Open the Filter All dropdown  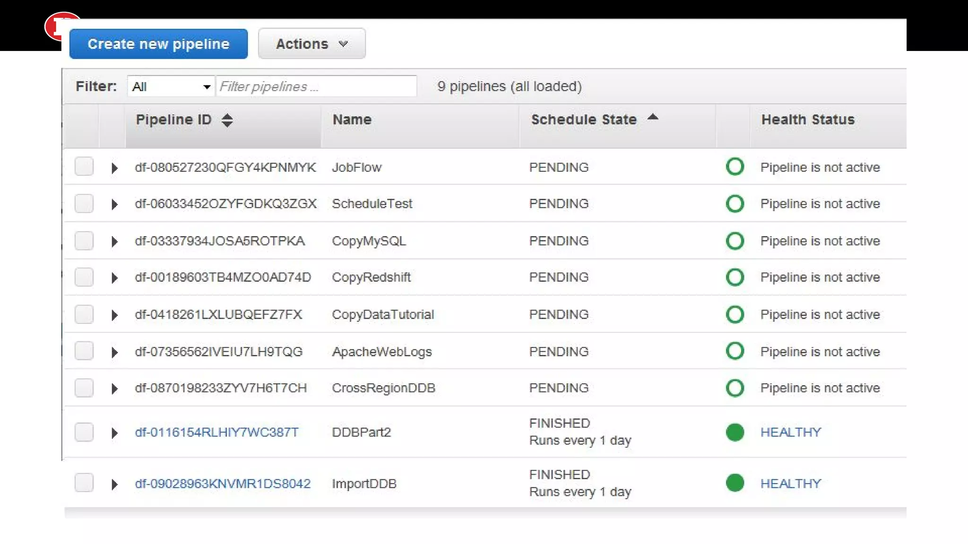(171, 86)
